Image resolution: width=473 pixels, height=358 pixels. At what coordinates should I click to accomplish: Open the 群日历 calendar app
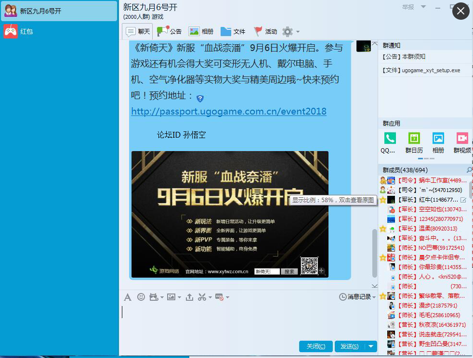(414, 138)
